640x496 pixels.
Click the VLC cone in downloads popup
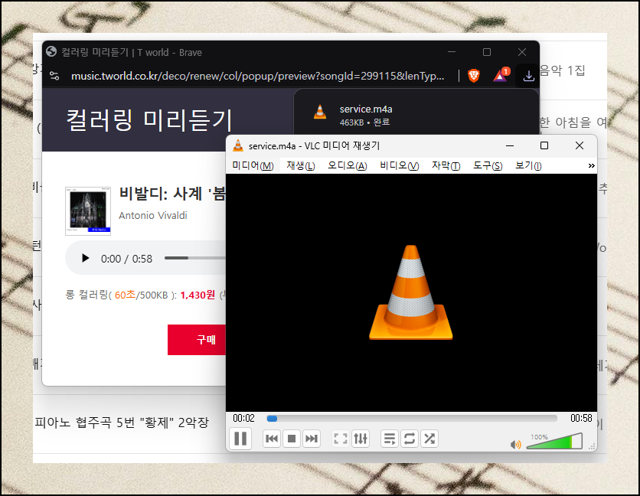320,112
